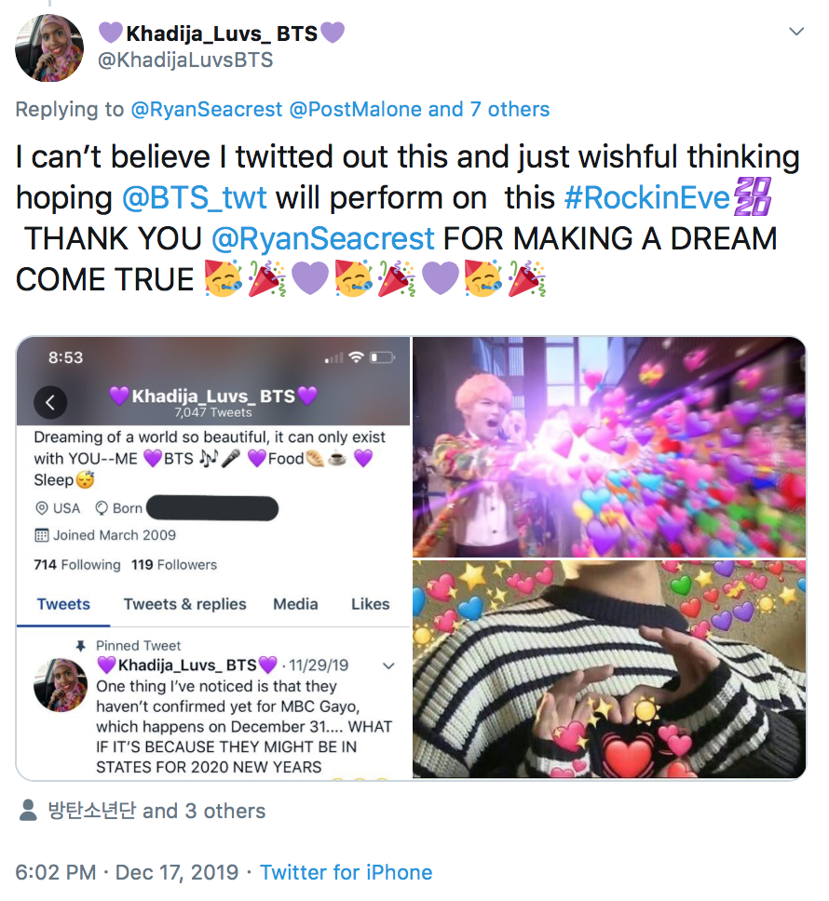Switch to the Media tab
This screenshot has height=901, width=829.
click(x=295, y=604)
